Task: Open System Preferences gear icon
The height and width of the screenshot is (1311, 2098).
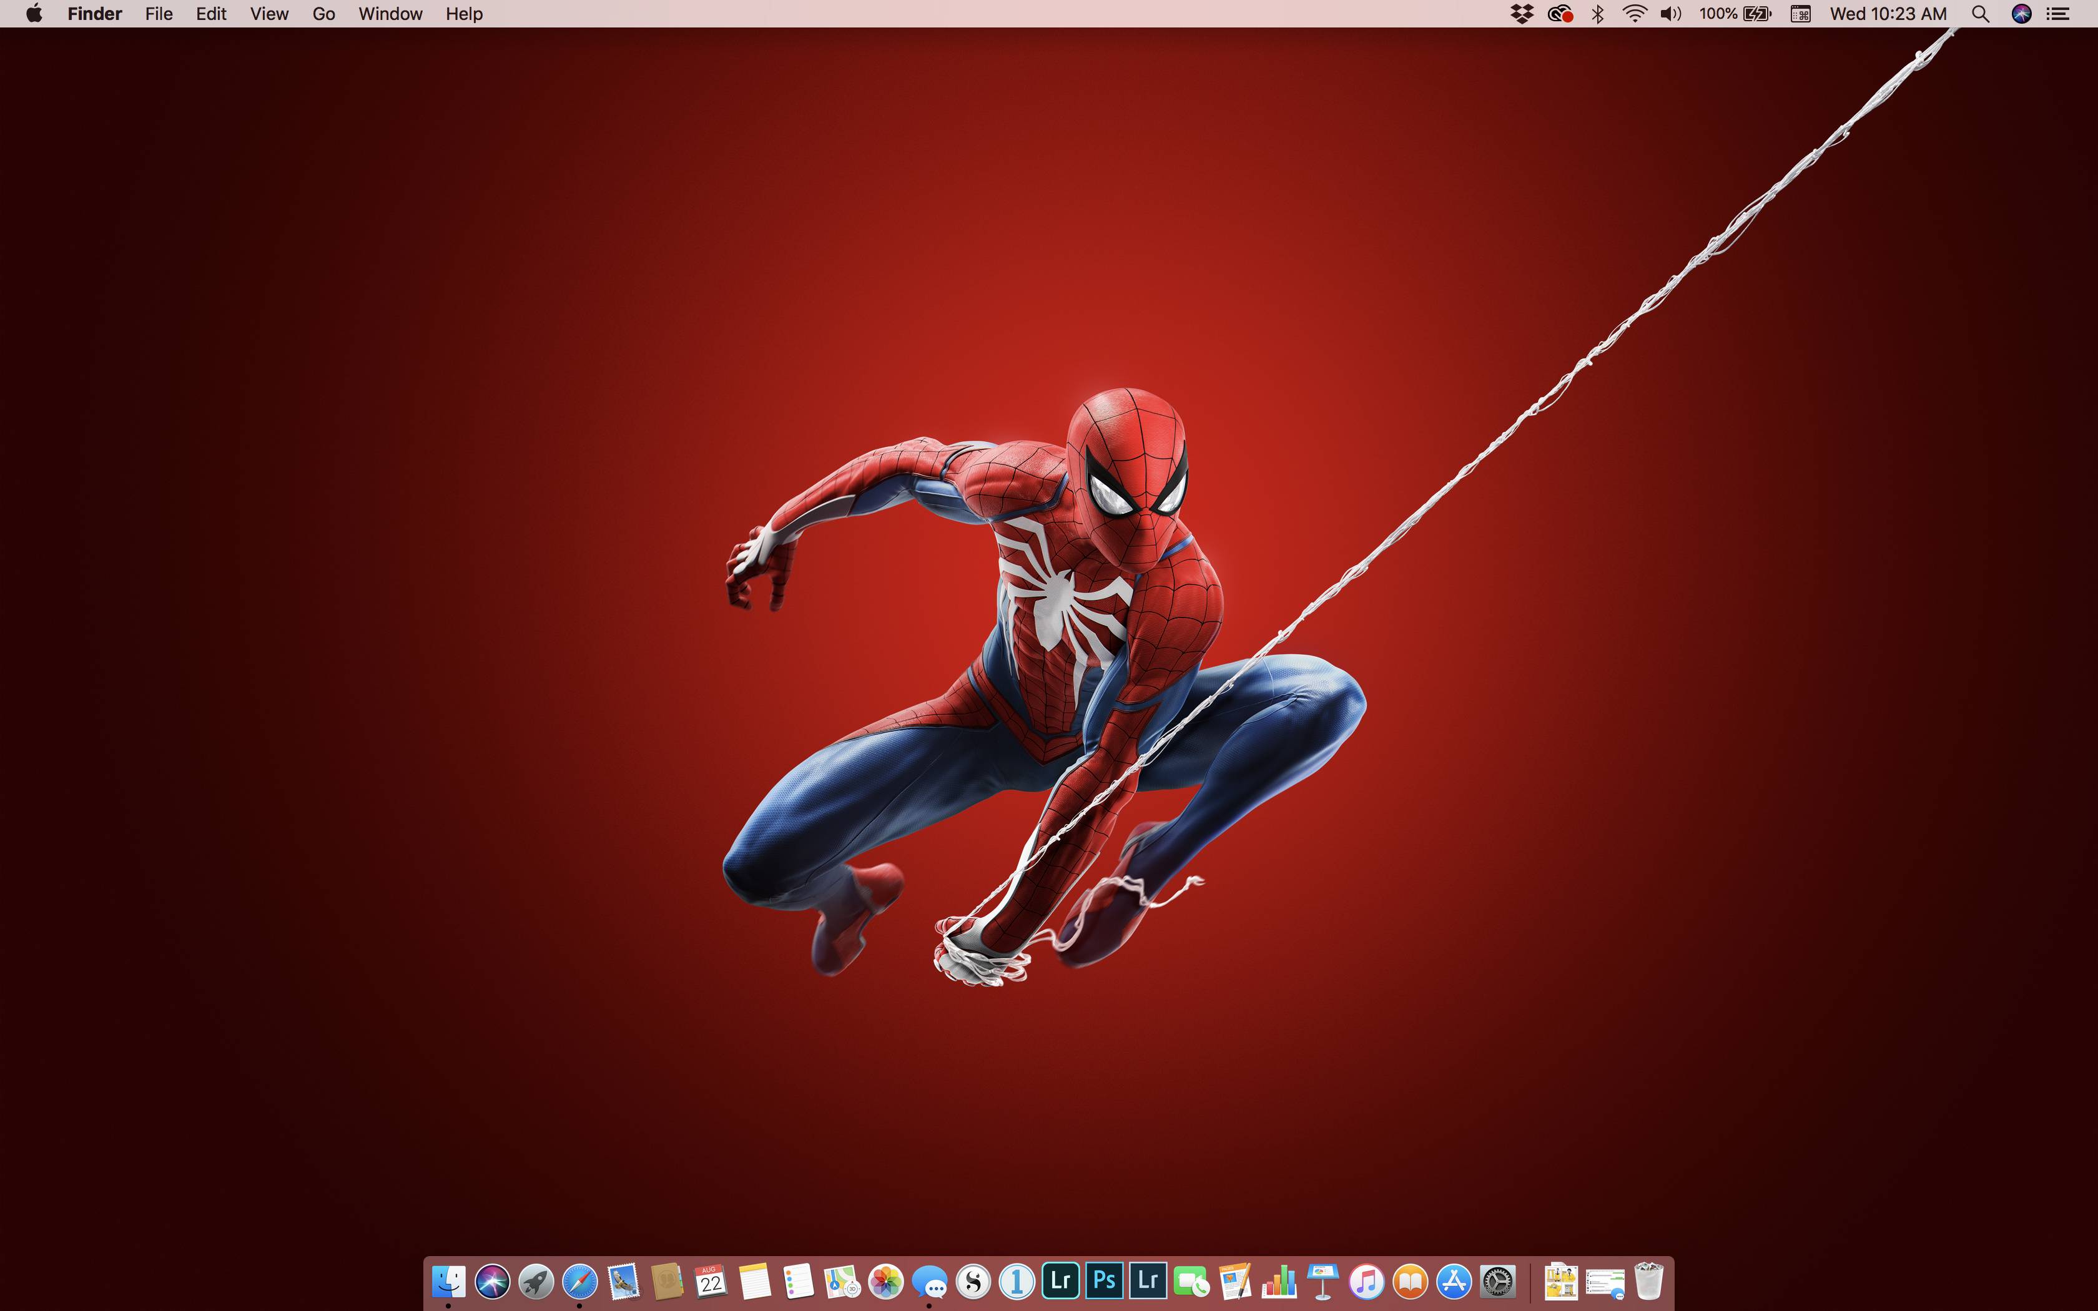Action: (1498, 1280)
